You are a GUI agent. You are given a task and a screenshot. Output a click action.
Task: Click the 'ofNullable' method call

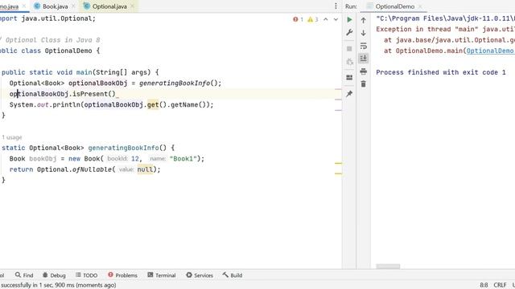(x=92, y=169)
